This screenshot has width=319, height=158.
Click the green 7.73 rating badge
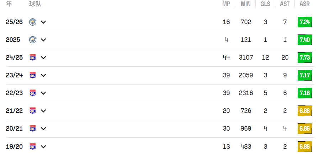pyautogui.click(x=305, y=58)
